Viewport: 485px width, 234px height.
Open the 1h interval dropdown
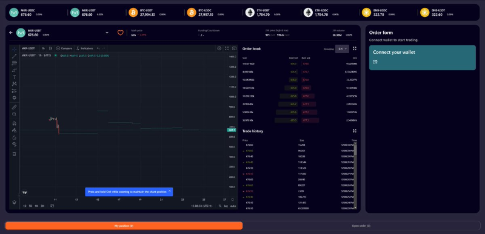pyautogui.click(x=43, y=48)
